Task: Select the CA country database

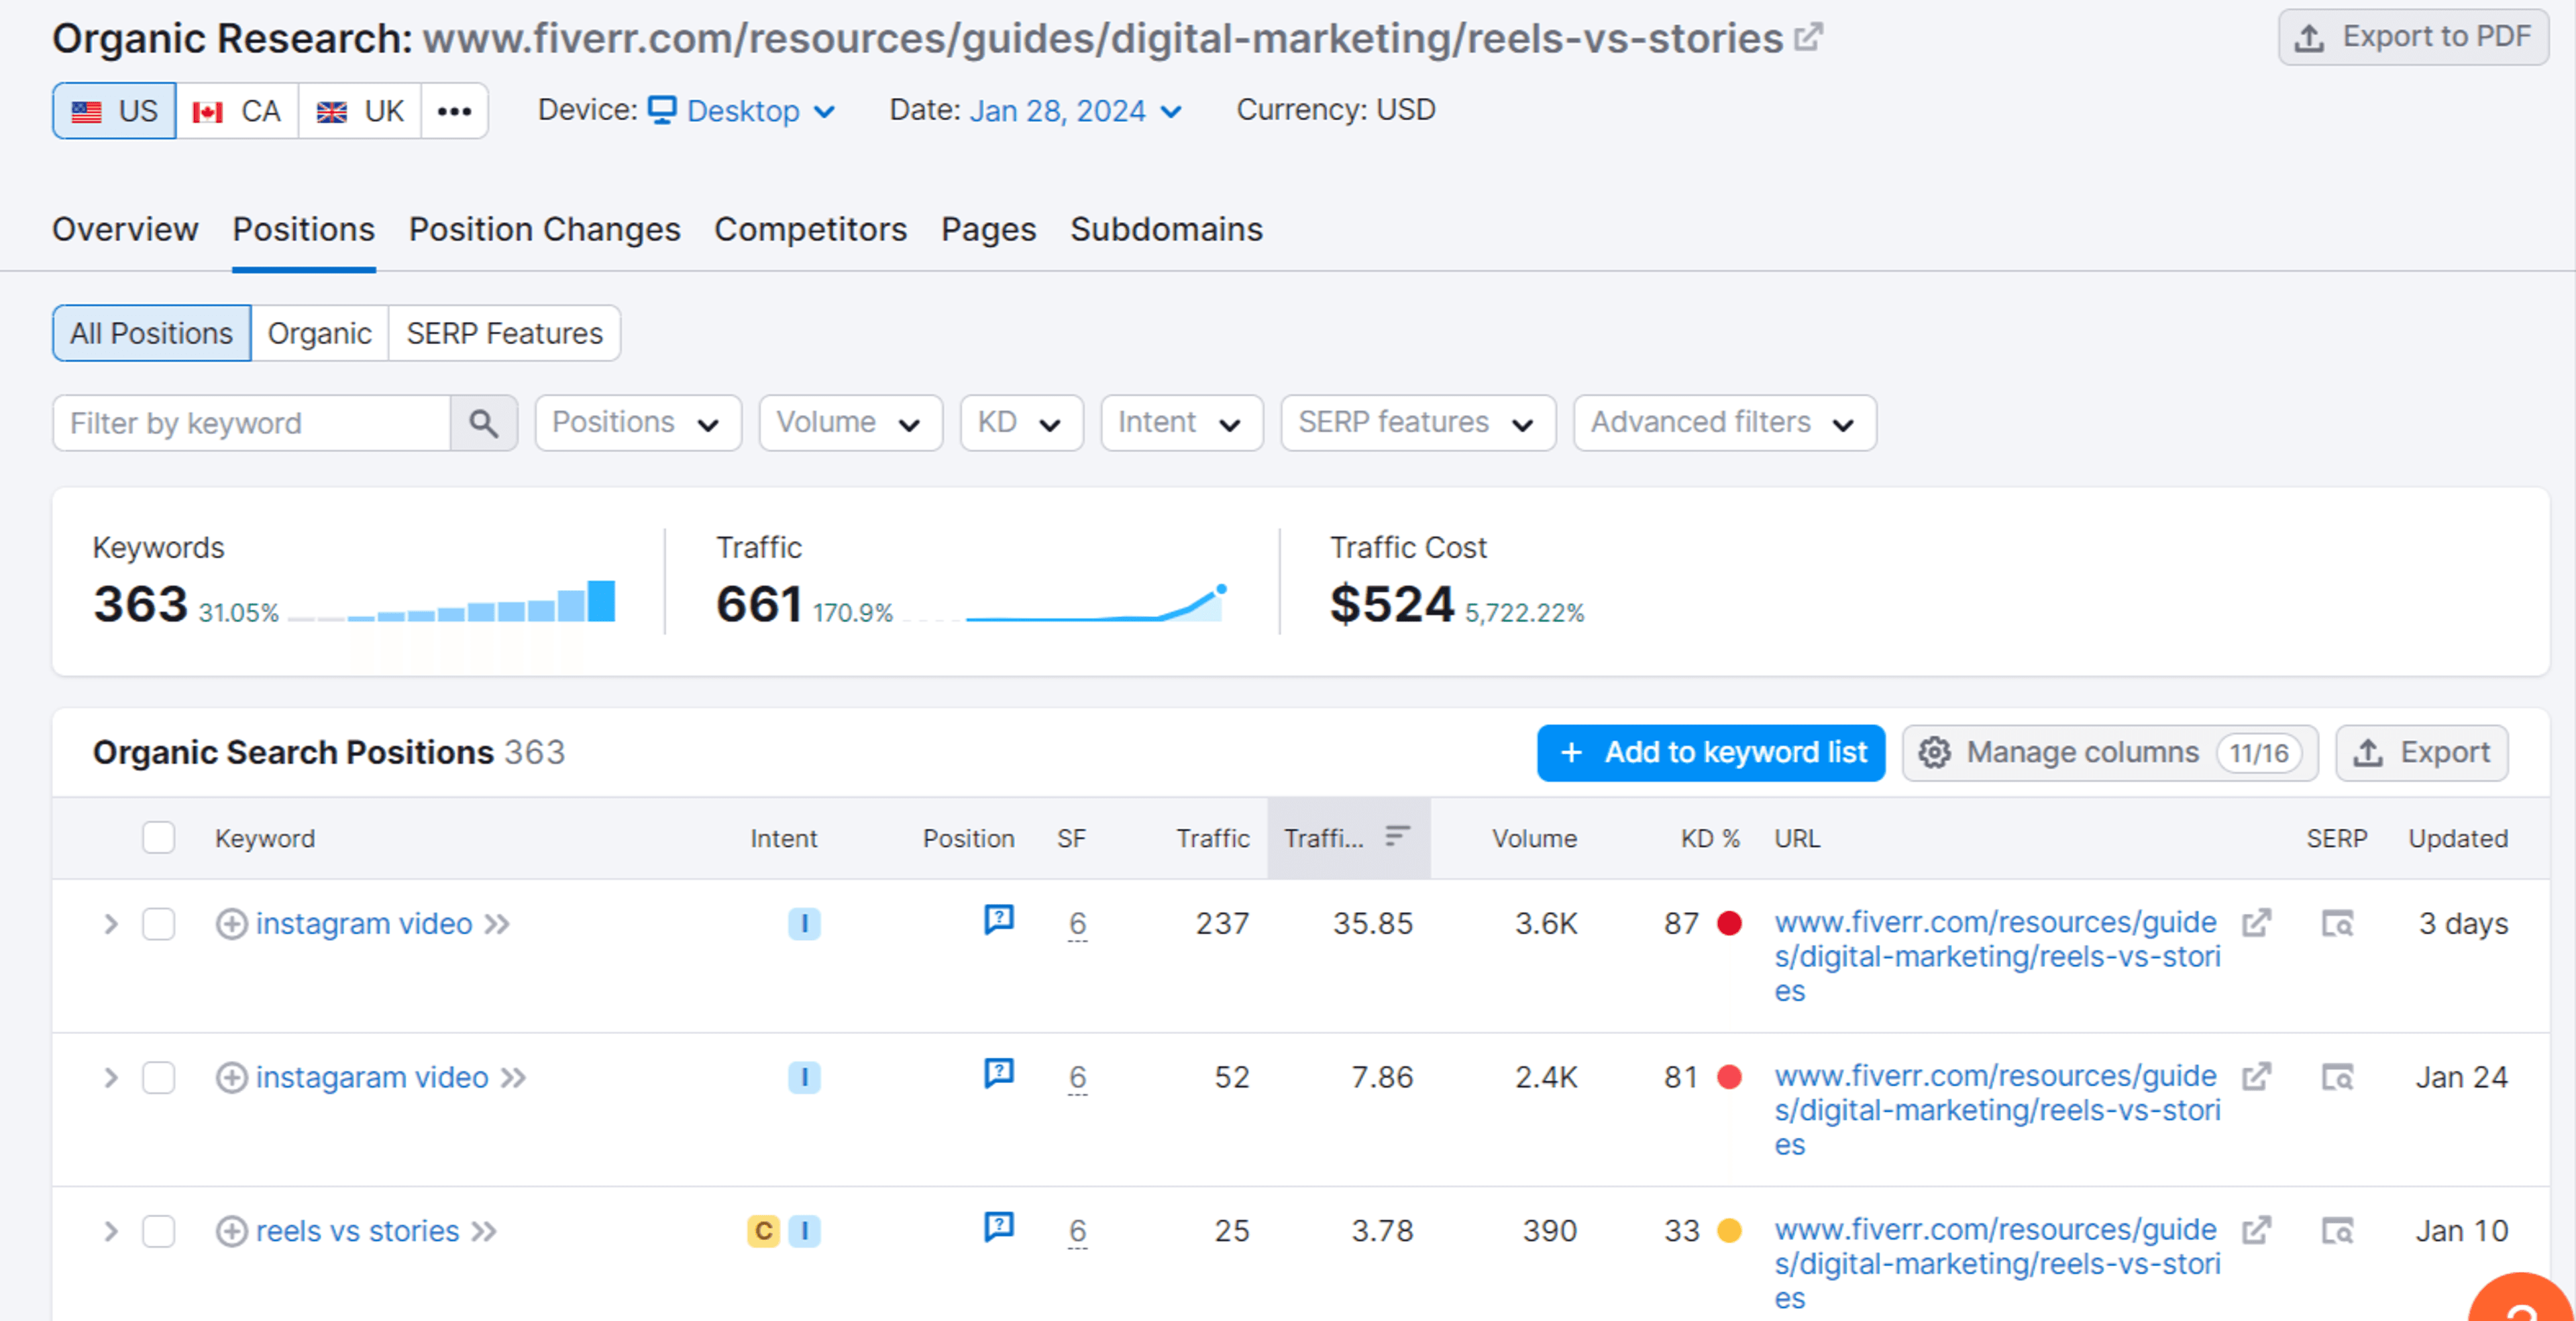Action: 237,111
